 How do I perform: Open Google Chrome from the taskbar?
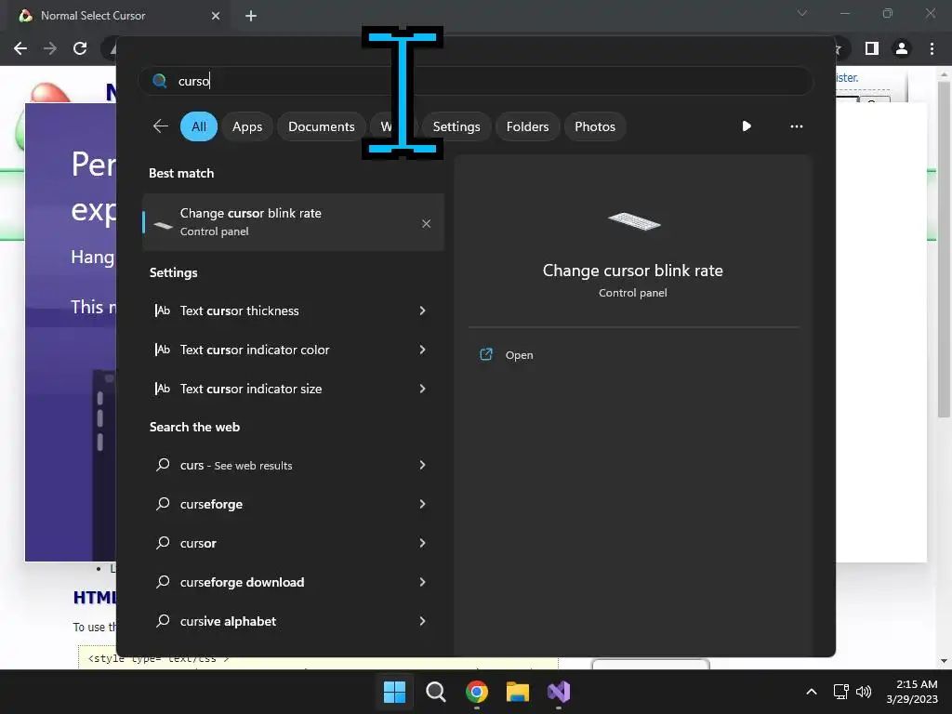477,692
